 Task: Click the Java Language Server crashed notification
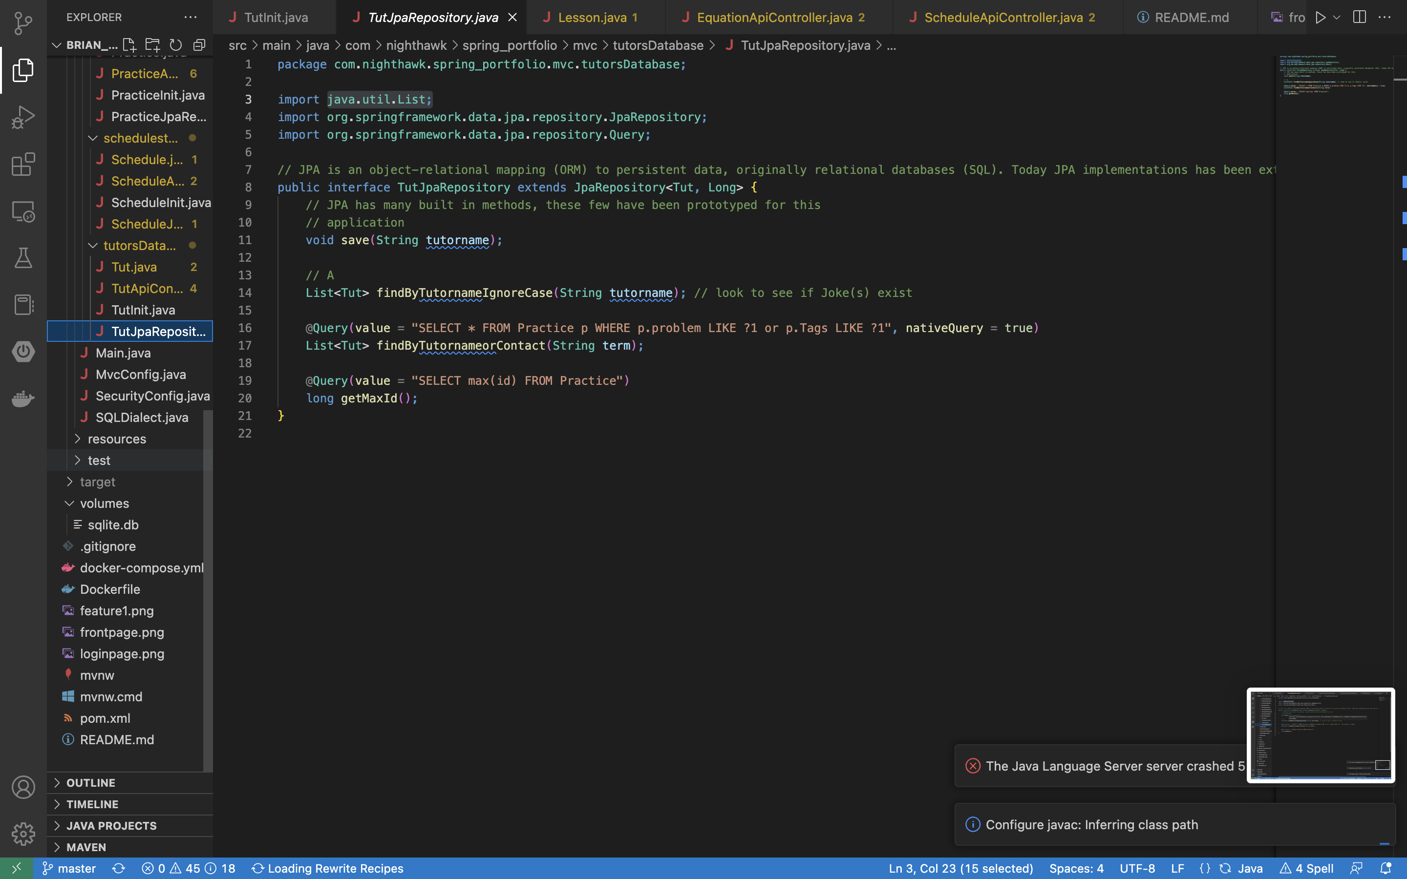[1101, 766]
